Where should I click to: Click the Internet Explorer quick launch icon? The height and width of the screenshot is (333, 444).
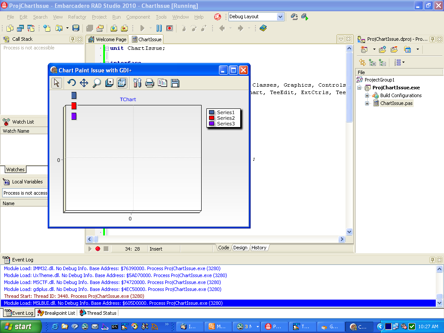click(x=55, y=326)
